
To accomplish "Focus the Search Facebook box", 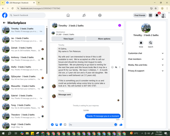I will [x=27, y=15].
